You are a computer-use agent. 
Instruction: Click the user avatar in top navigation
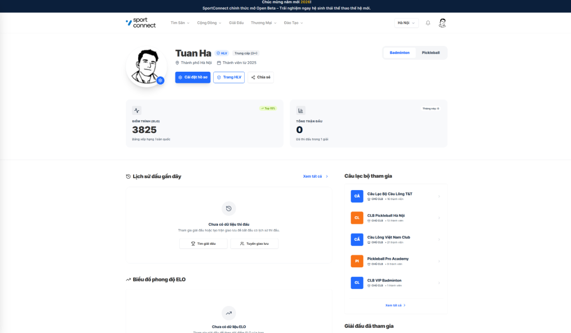442,23
